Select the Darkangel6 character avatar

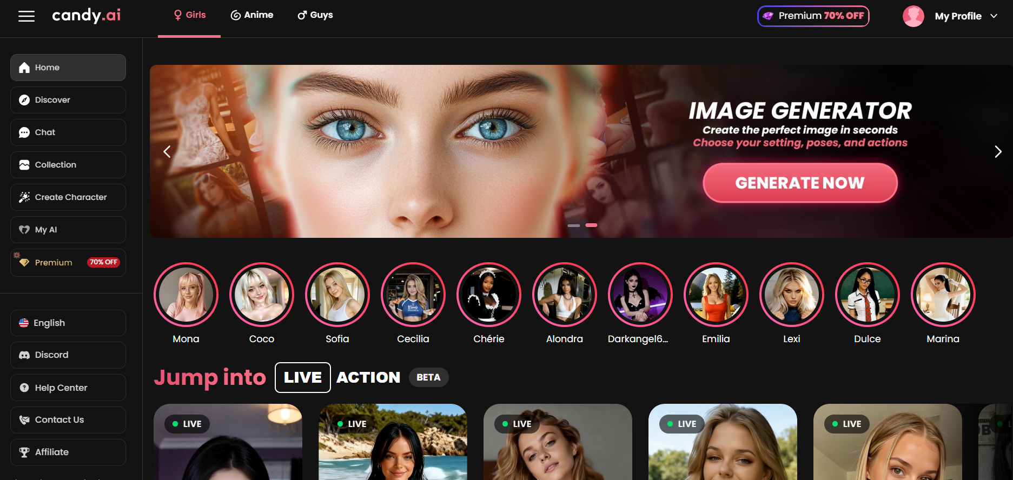click(640, 295)
